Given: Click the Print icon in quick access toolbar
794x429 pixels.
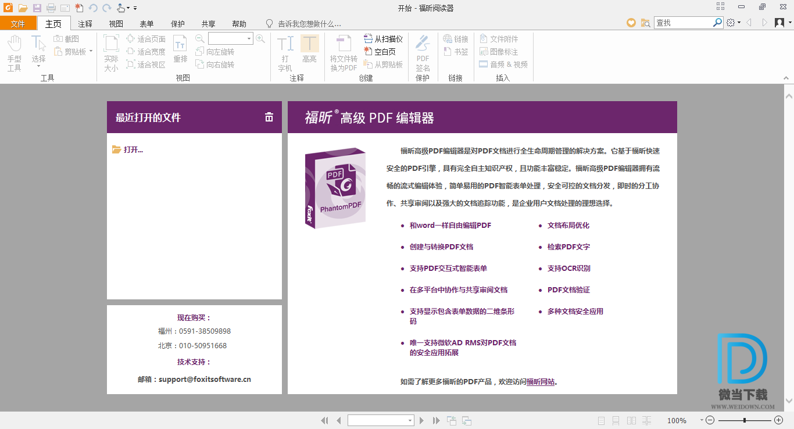Looking at the screenshot, I should pyautogui.click(x=51, y=8).
